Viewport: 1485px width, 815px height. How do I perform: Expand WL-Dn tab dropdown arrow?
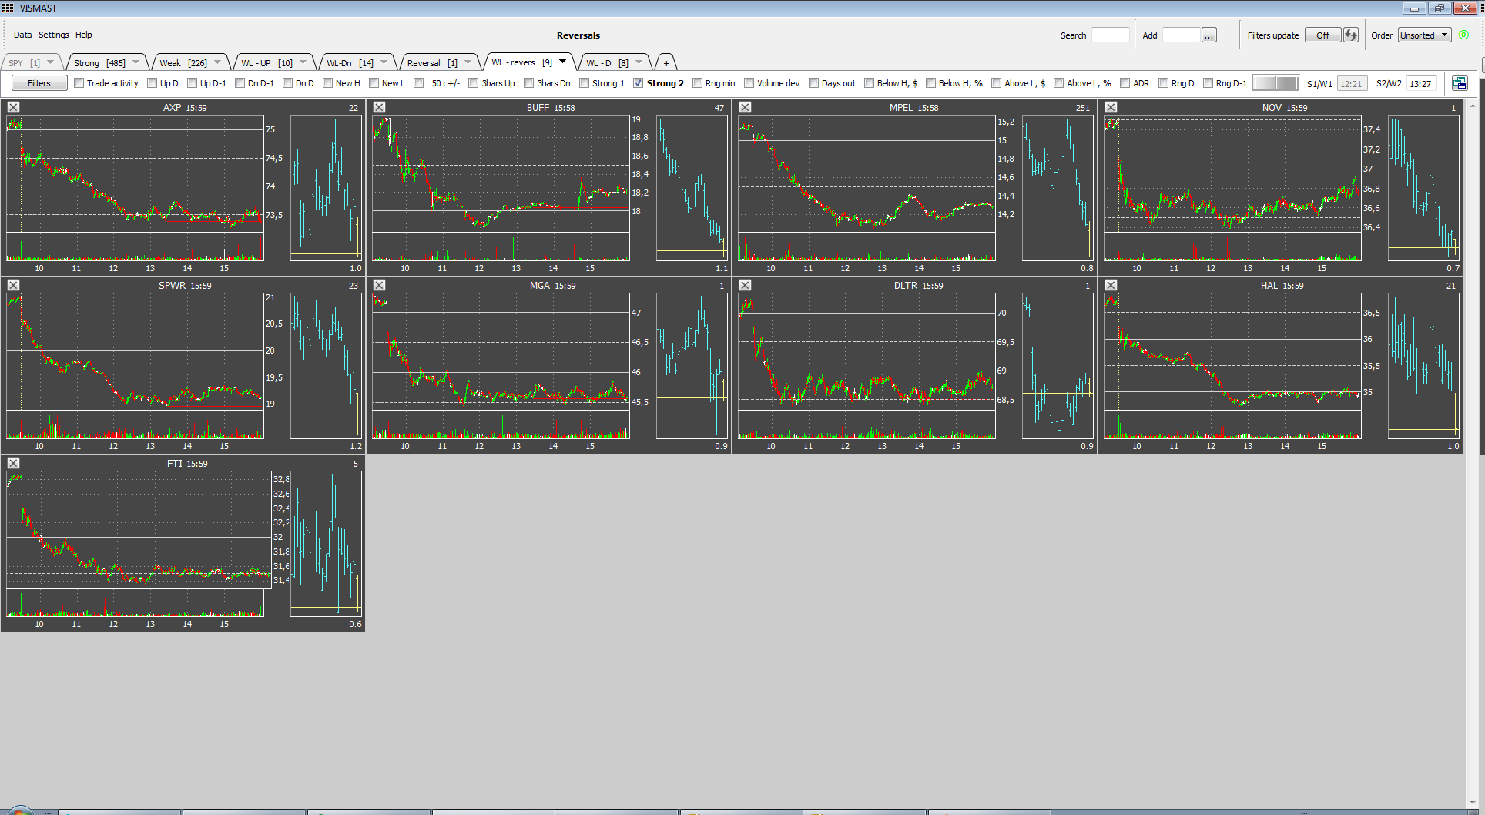pyautogui.click(x=384, y=62)
